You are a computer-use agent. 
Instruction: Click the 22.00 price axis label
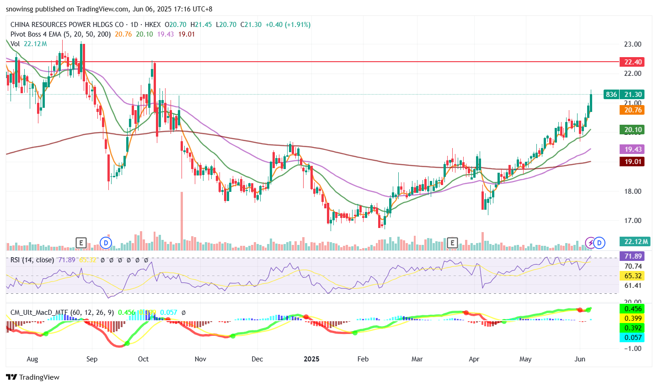(633, 74)
